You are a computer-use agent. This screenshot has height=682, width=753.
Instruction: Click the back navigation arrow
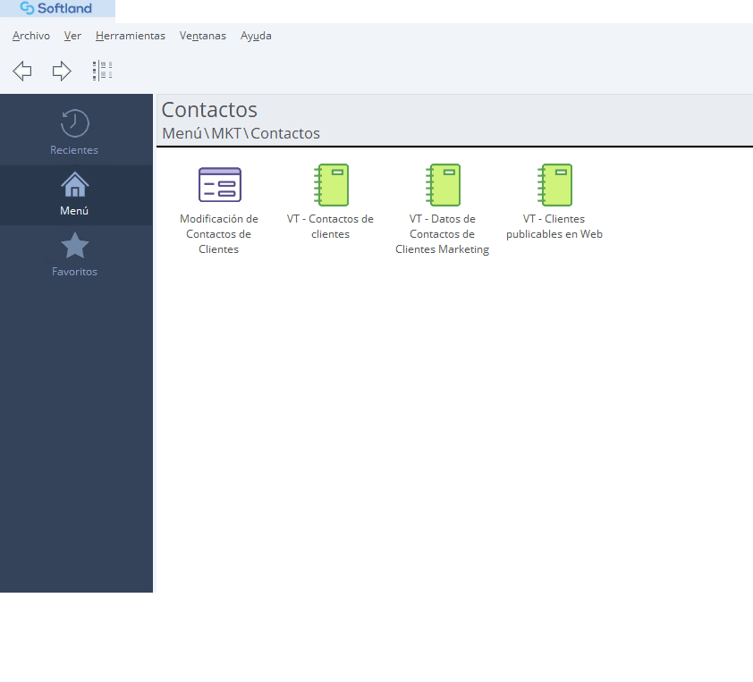tap(22, 72)
